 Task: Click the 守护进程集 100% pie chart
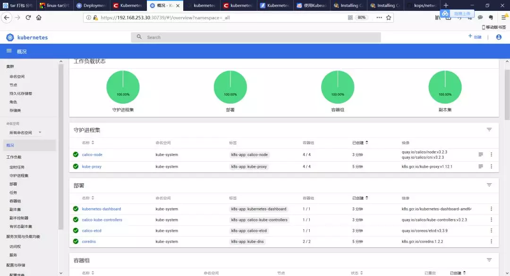point(123,87)
